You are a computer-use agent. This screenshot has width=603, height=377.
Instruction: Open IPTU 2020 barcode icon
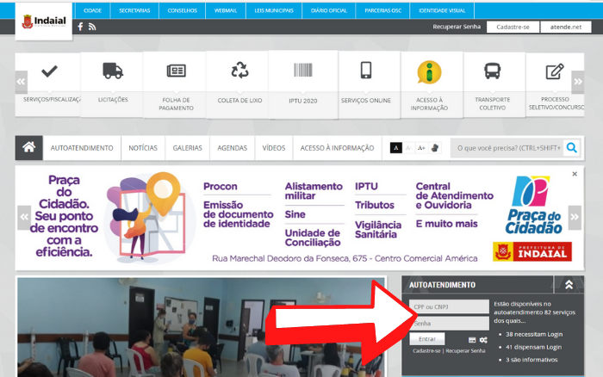point(302,71)
